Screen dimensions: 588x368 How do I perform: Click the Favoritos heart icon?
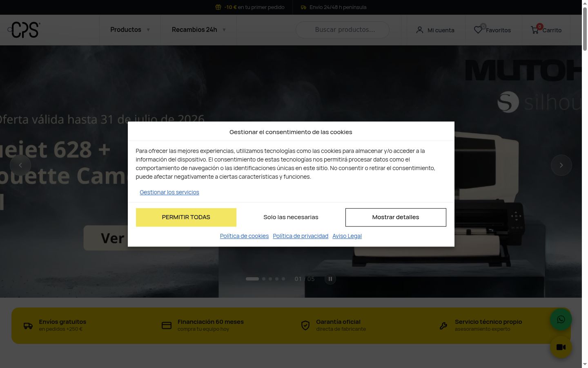point(478,30)
